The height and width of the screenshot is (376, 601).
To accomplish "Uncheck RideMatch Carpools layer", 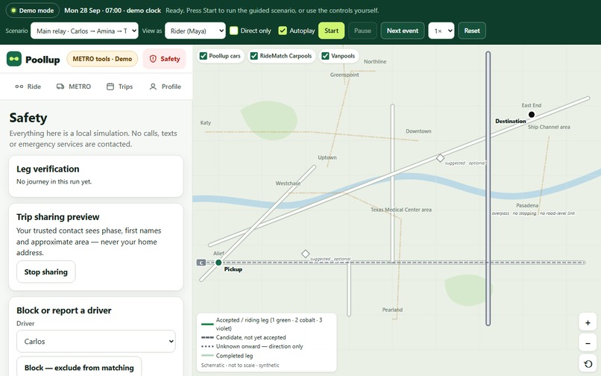I will pyautogui.click(x=254, y=56).
